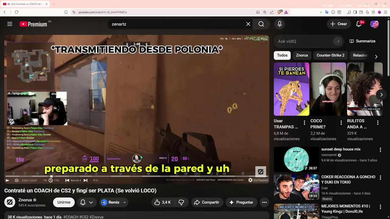
Task: Select the Todos filter chip
Action: point(282,55)
